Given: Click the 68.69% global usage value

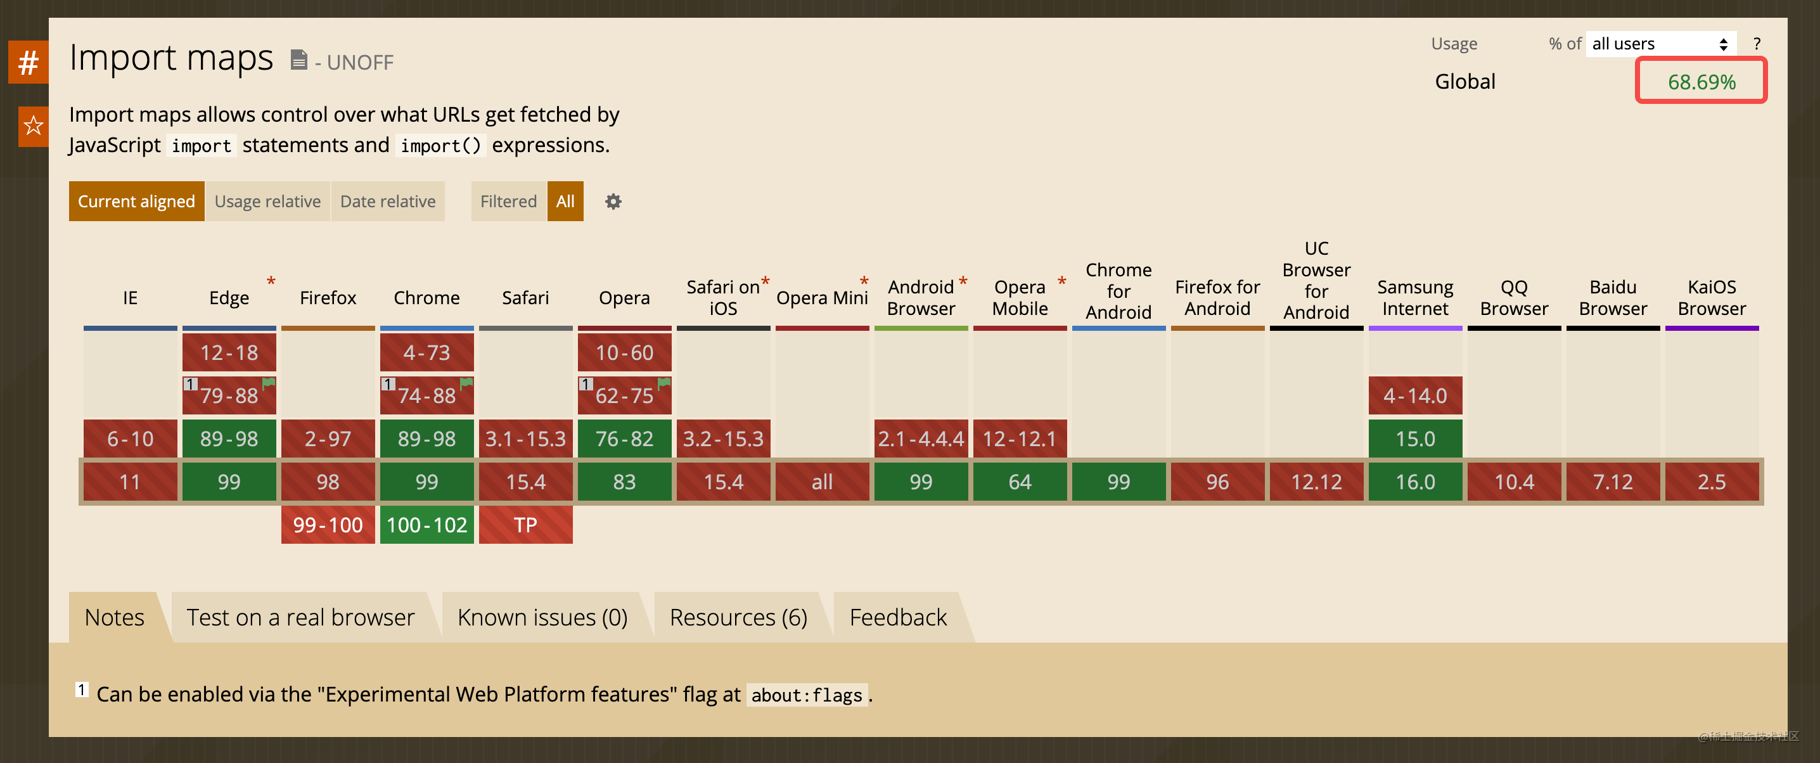Looking at the screenshot, I should coord(1701,82).
